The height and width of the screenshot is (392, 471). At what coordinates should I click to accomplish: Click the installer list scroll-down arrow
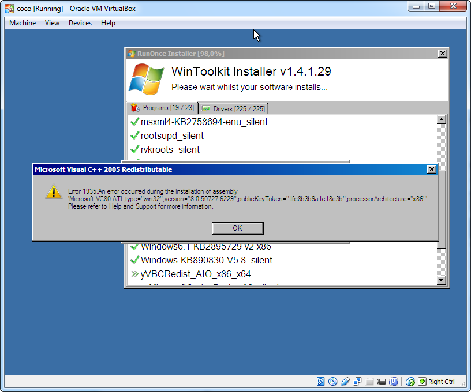coord(441,280)
